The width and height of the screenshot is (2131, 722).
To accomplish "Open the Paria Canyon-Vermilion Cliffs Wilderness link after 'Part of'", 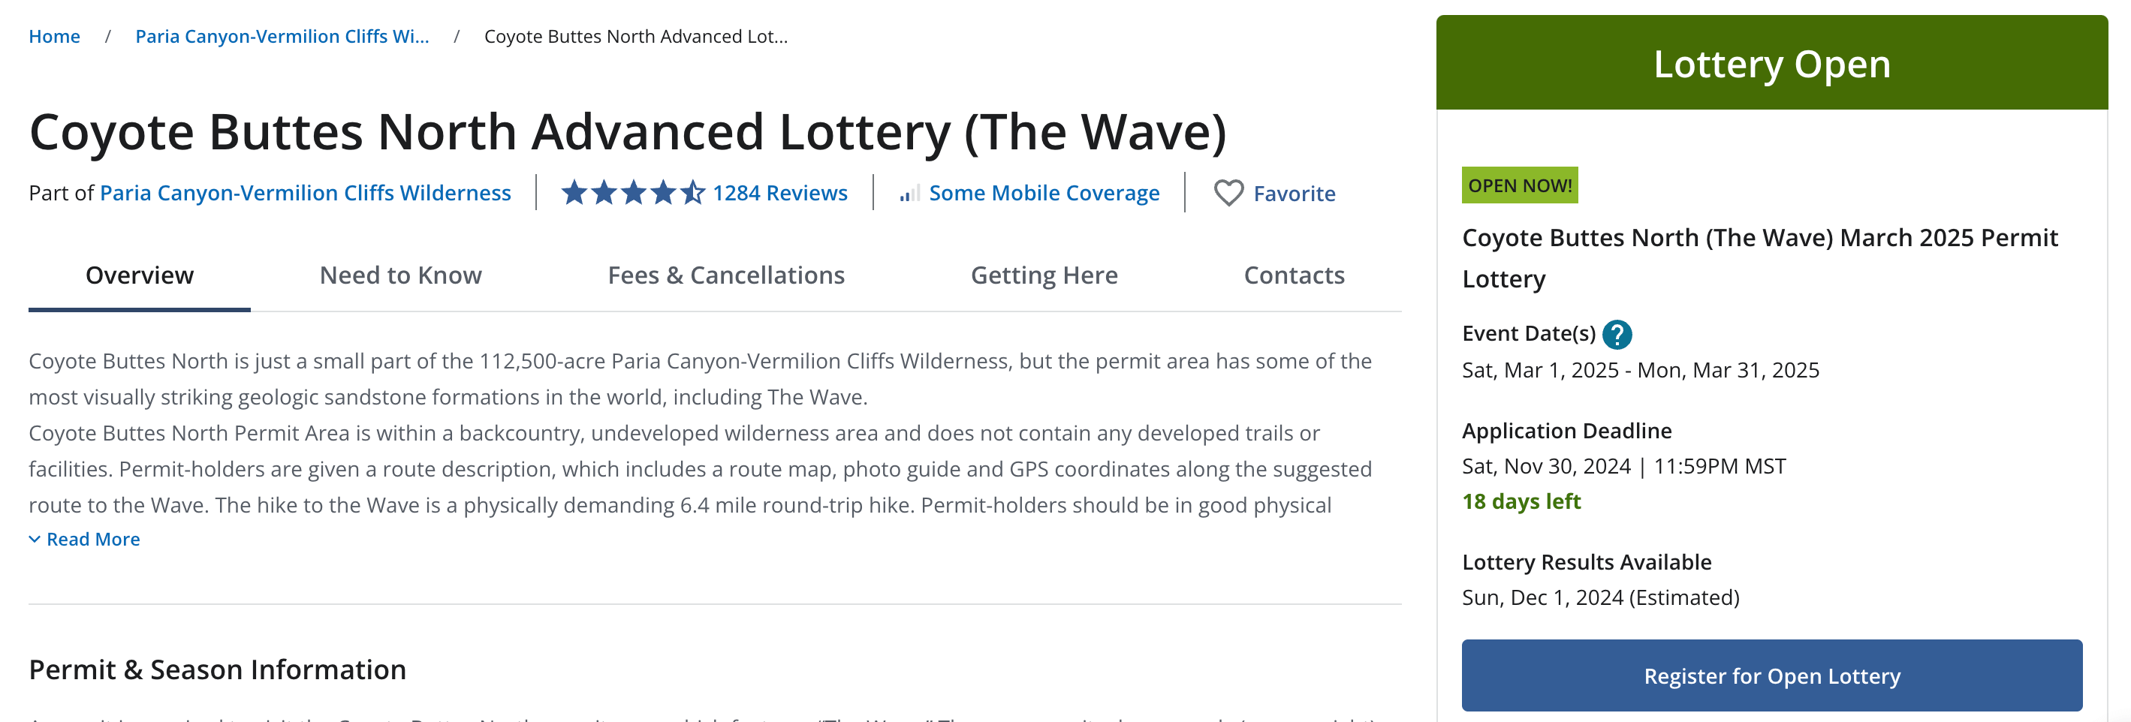I will 306,193.
